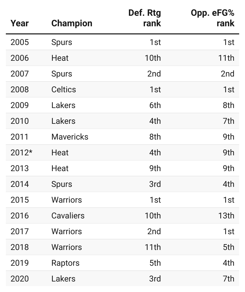Click the 11th Def. Rtg rank cell
This screenshot has width=245, height=292.
(x=153, y=247)
